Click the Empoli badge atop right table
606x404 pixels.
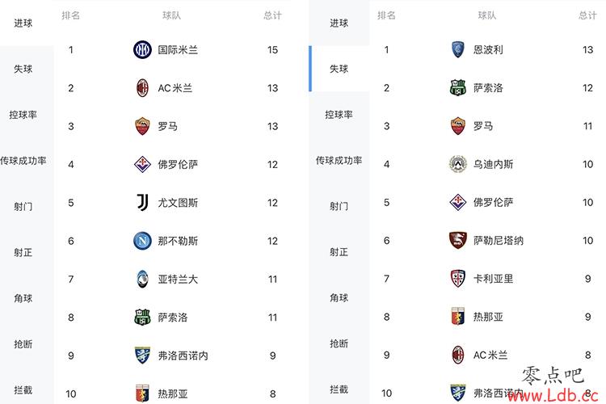pos(458,49)
